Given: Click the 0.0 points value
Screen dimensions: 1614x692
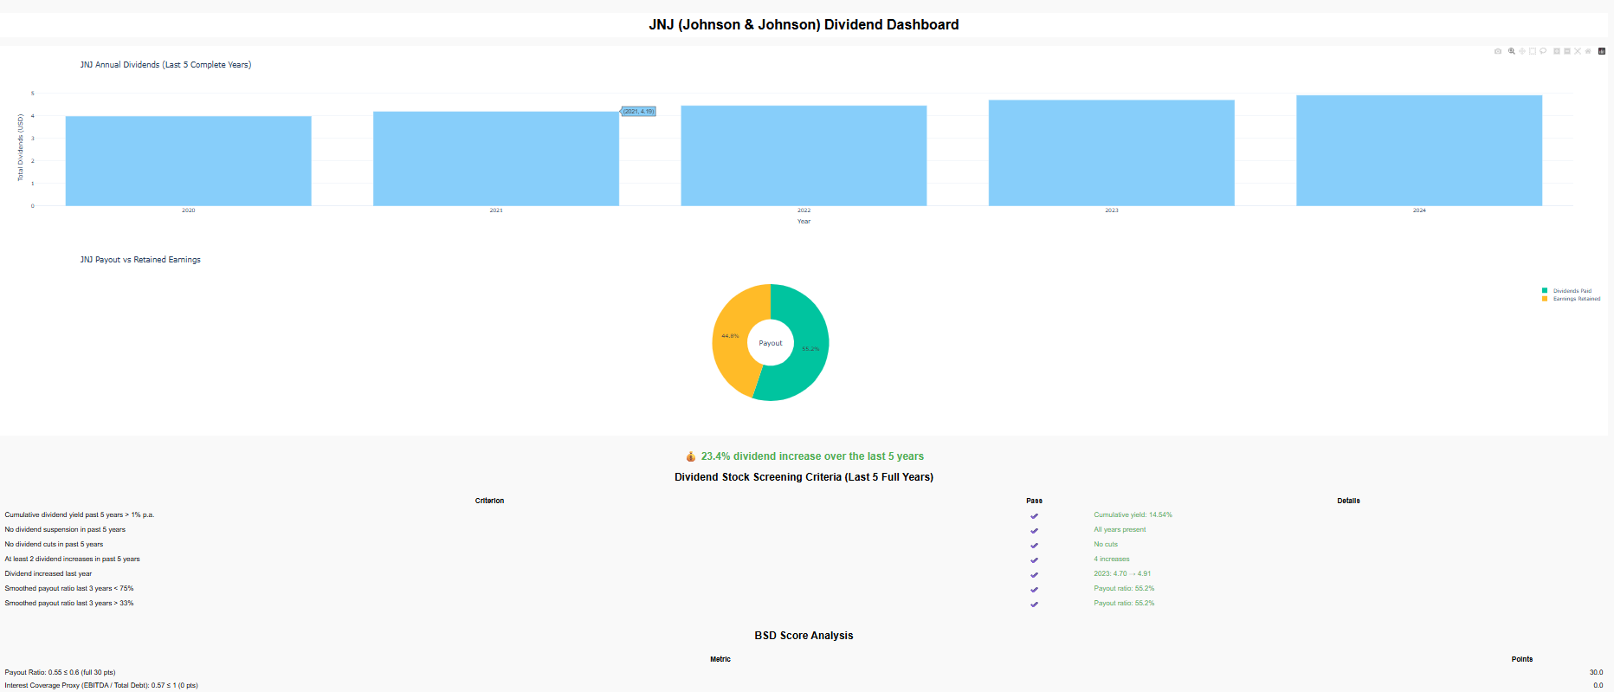Looking at the screenshot, I should (1598, 685).
